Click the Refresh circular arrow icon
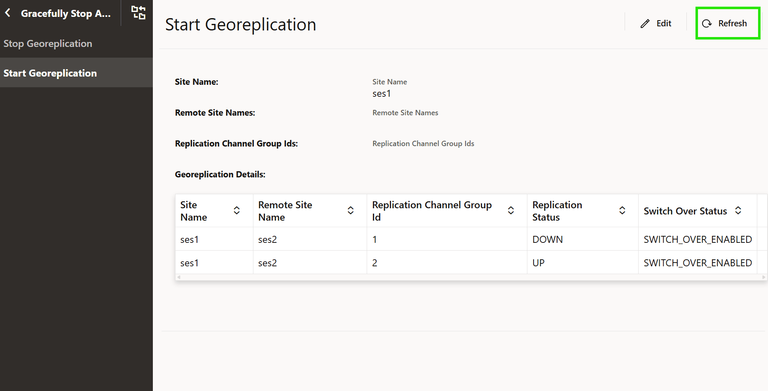This screenshot has height=391, width=768. [x=707, y=23]
